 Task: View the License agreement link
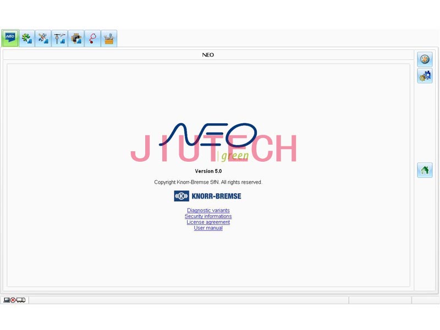tap(208, 222)
